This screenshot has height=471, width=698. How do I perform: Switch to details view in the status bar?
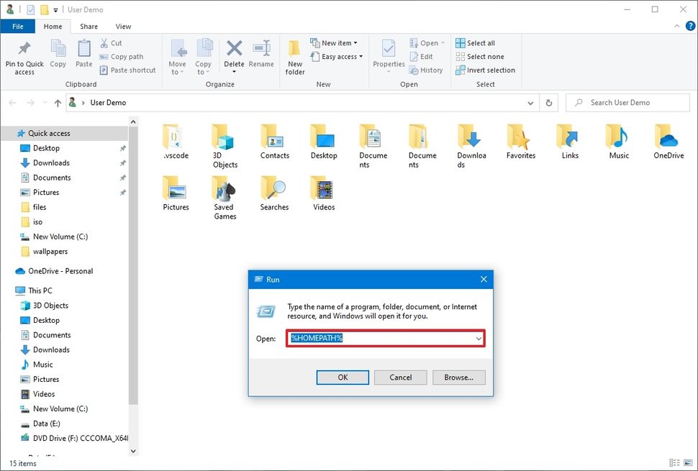click(x=674, y=463)
